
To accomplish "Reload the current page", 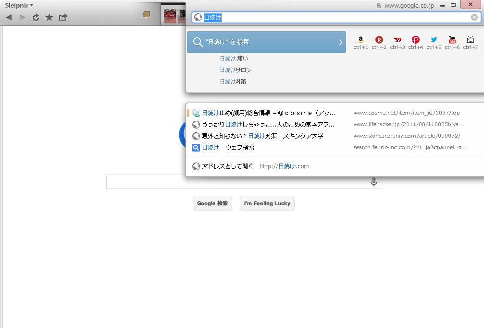I will point(36,18).
